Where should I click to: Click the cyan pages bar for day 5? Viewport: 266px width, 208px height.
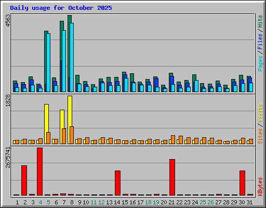pos(48,62)
